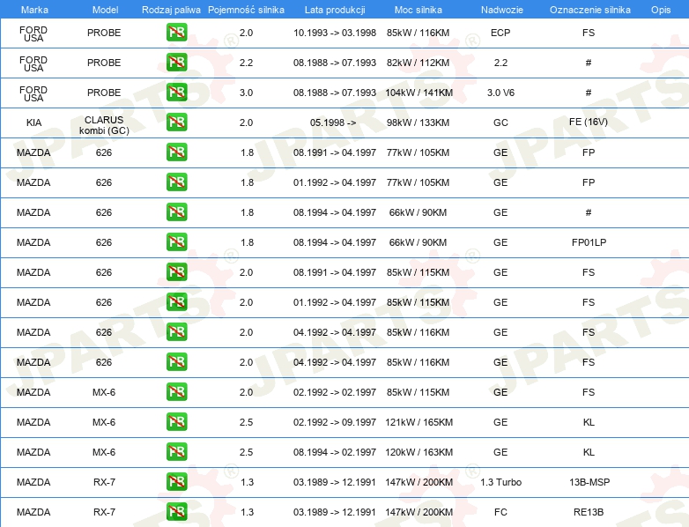Image resolution: width=689 pixels, height=527 pixels.
Task: Click body type FC cell
Action: pyautogui.click(x=500, y=512)
